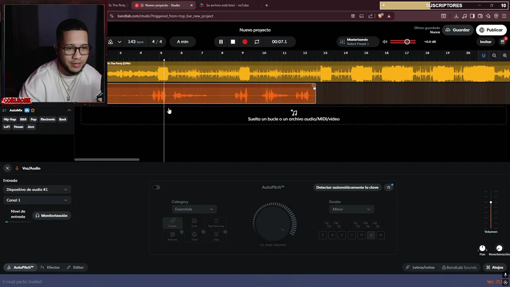Choose Jazz AutoMix genre
The height and width of the screenshot is (287, 510).
point(31,127)
